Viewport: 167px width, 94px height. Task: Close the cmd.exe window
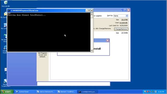click(x=92, y=10)
